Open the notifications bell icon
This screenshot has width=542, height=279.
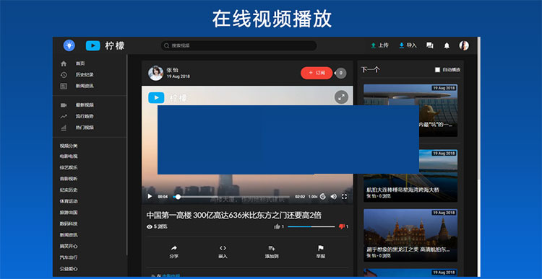447,45
